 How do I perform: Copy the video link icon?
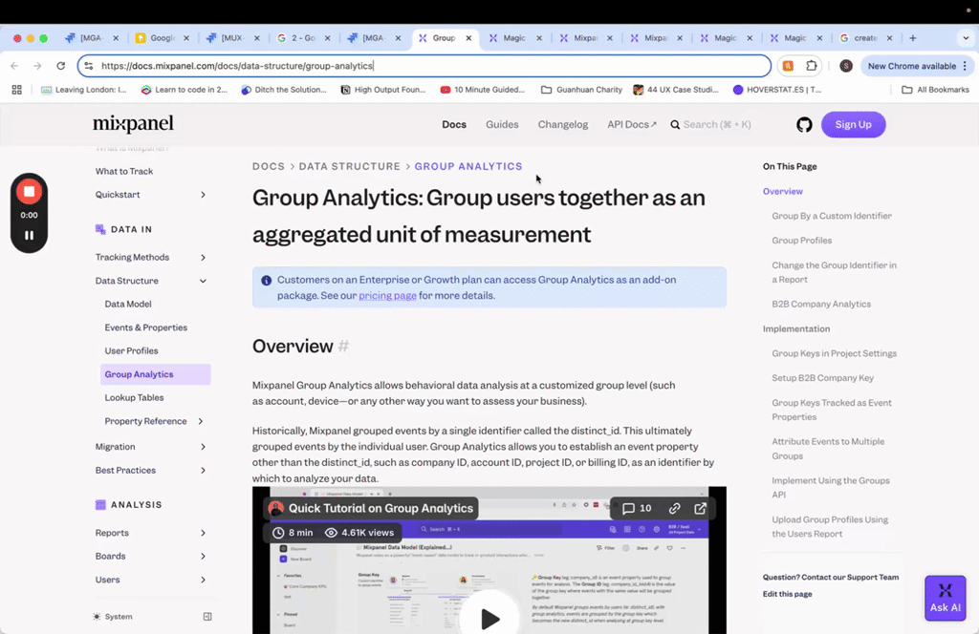[x=674, y=508]
